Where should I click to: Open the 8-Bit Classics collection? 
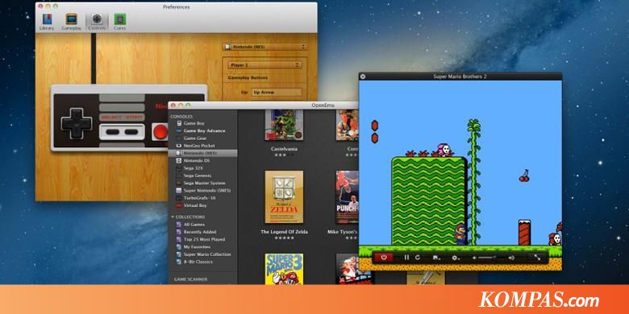tap(202, 262)
